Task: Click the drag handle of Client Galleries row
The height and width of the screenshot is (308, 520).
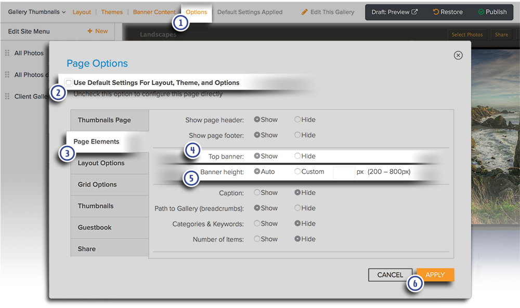Action: tap(7, 96)
